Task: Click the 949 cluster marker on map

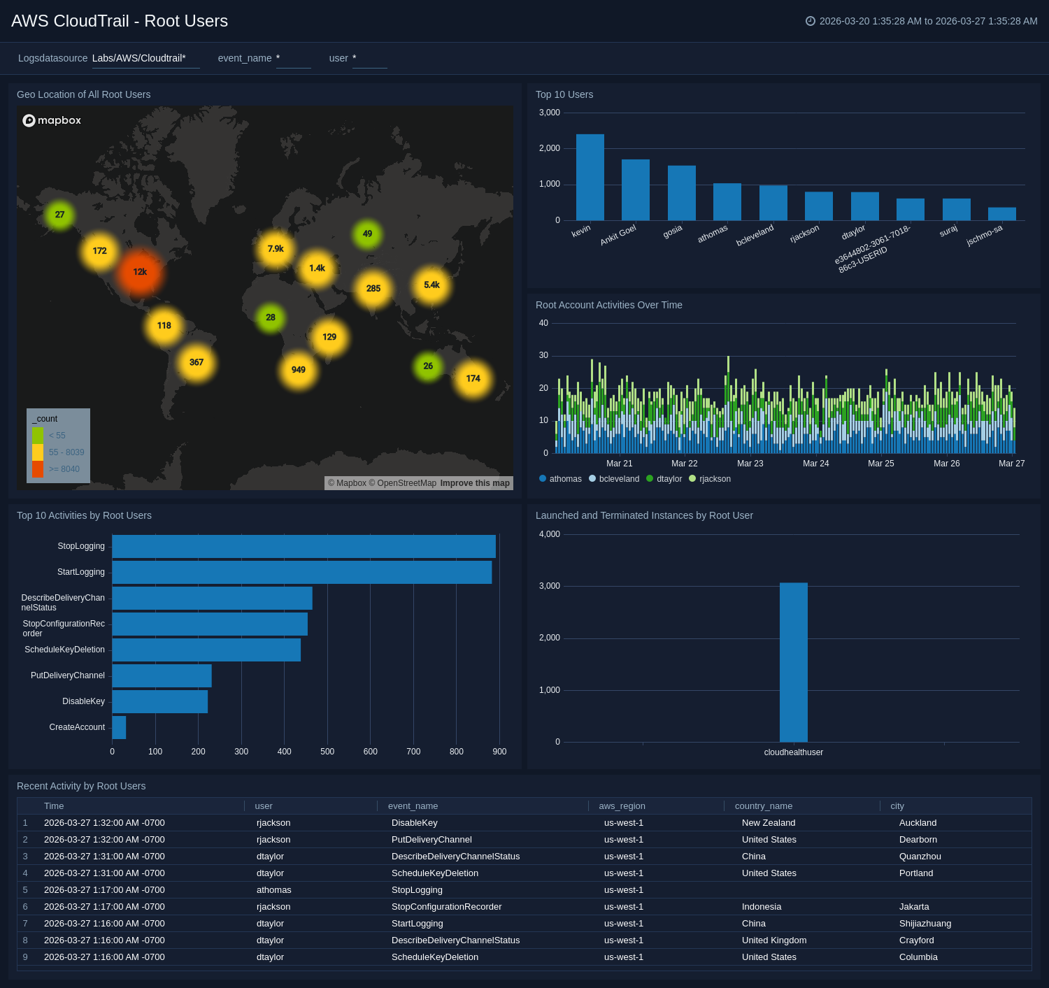Action: 299,370
